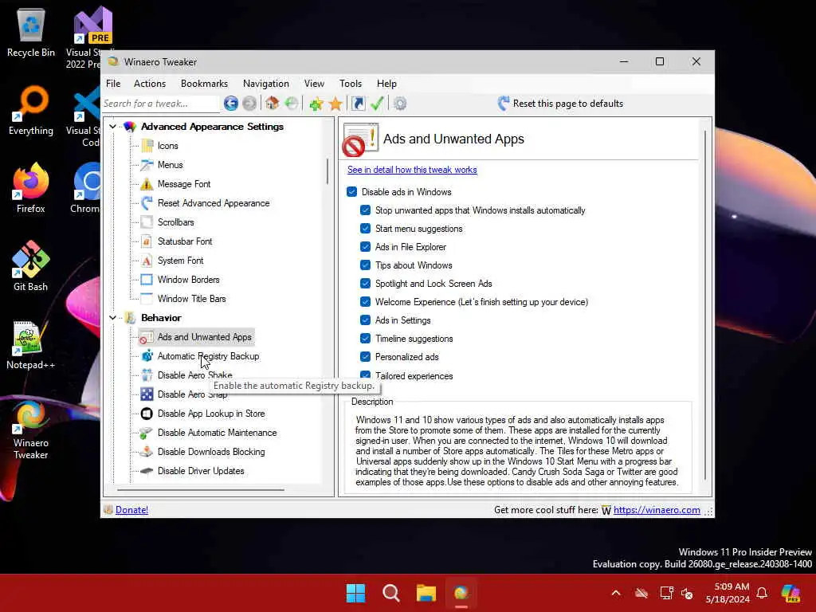Screen dimensions: 816x612
Task: Open the View menu
Action: pyautogui.click(x=314, y=84)
